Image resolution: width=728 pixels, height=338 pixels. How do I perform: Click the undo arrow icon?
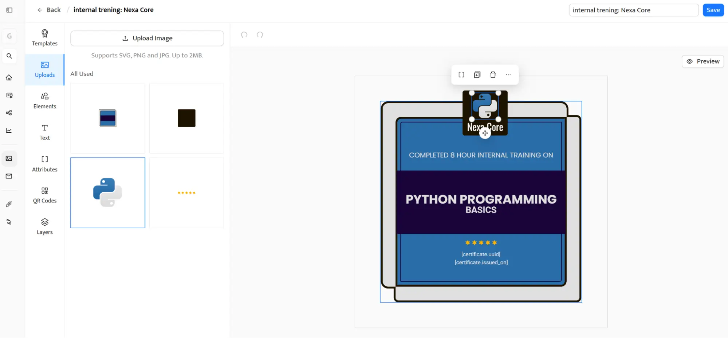click(244, 35)
